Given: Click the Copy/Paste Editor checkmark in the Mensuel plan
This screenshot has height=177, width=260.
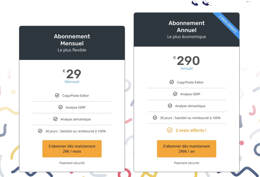Looking at the screenshot, I should [57, 95].
